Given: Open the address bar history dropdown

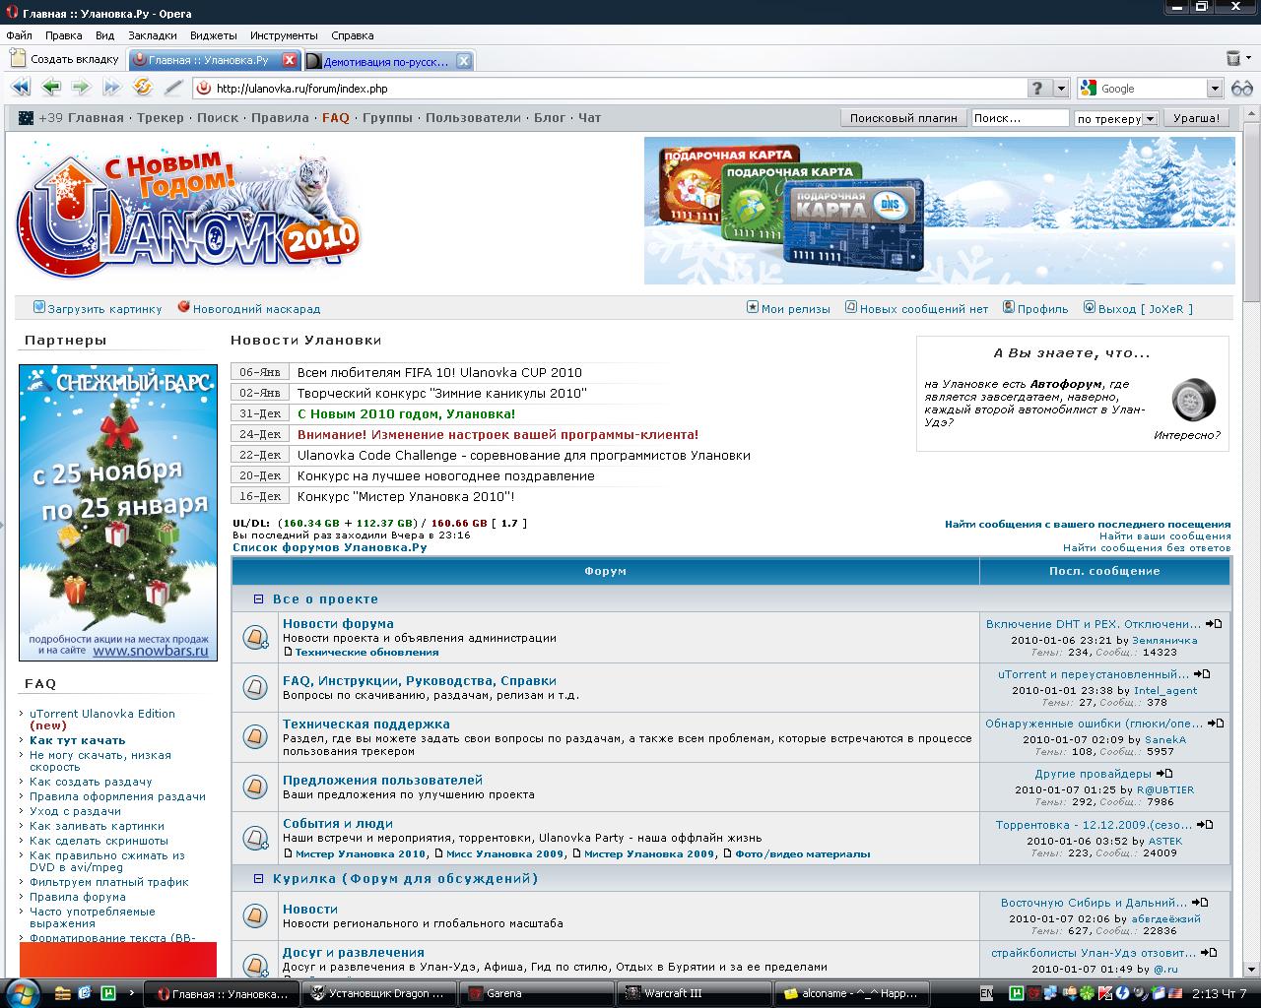Looking at the screenshot, I should (1060, 88).
